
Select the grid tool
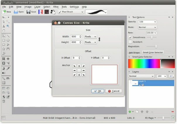(4, 83)
